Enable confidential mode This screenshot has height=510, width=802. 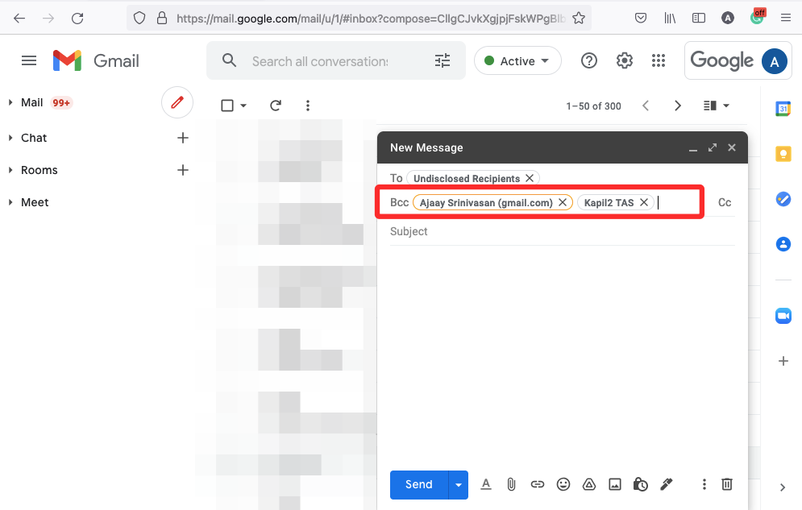click(x=640, y=484)
